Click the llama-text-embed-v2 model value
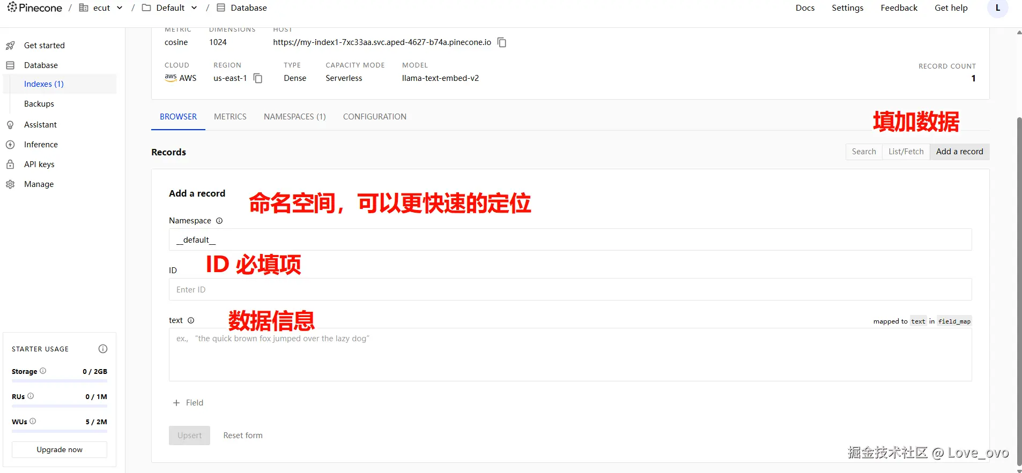1022x473 pixels. [440, 78]
